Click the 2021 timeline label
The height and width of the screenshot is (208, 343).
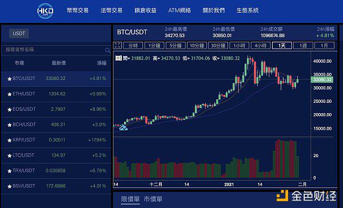click(x=229, y=185)
